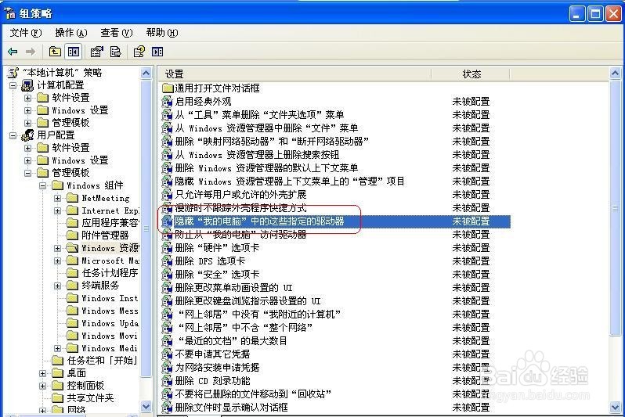This screenshot has width=625, height=417.
Task: Expand Windows 设置 under 用户配置
Action: [28, 160]
